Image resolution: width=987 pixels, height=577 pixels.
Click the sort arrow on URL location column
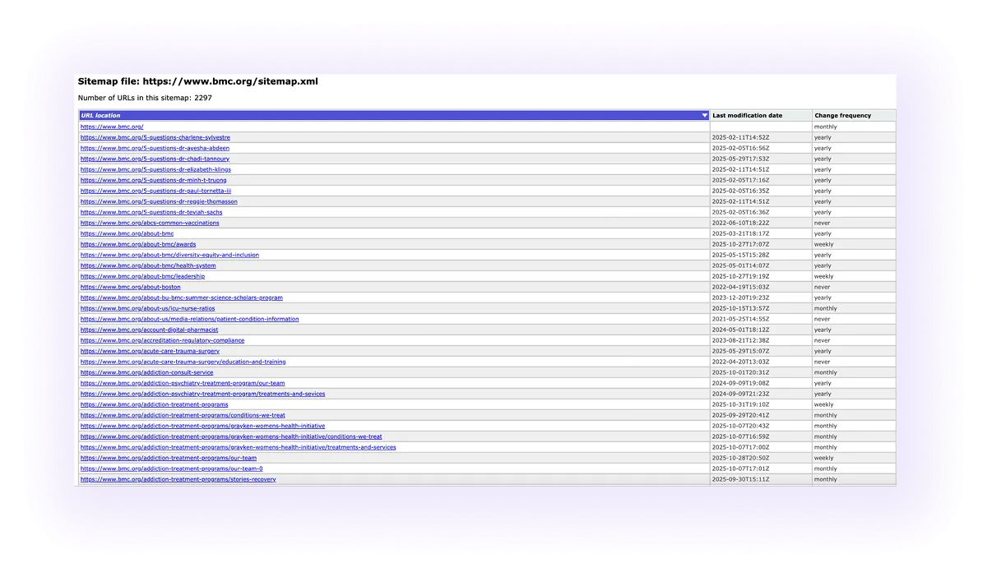704,115
